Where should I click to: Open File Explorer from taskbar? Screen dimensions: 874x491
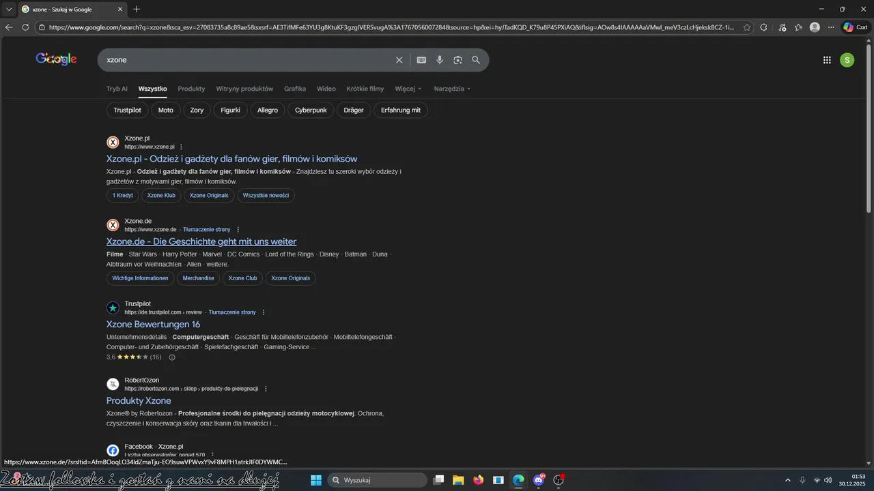tap(458, 480)
